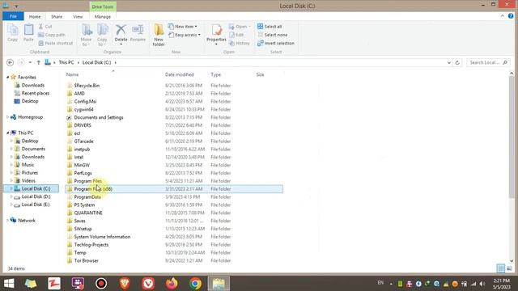This screenshot has width=518, height=291.
Task: Select the MinGW folder row
Action: pyautogui.click(x=174, y=165)
